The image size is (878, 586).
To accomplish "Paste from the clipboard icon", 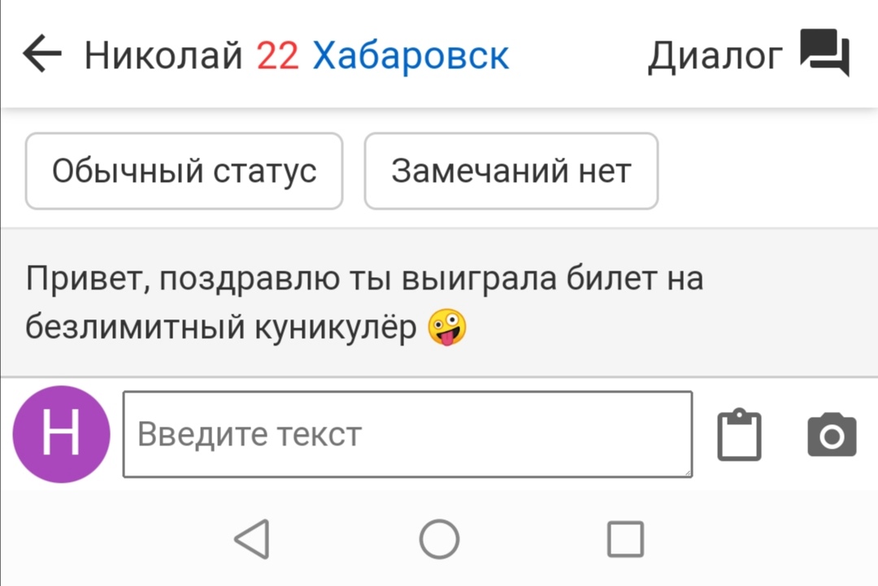I will (x=739, y=435).
